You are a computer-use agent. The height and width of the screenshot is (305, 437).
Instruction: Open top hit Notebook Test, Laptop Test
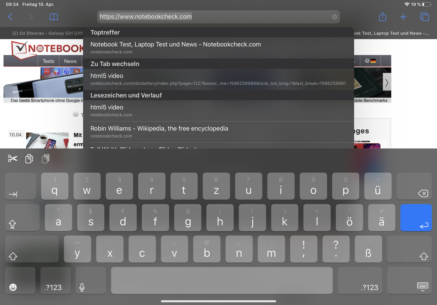pos(218,48)
